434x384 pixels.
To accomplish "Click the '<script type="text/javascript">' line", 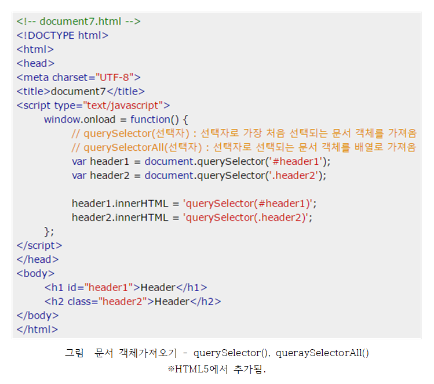I will tap(93, 106).
